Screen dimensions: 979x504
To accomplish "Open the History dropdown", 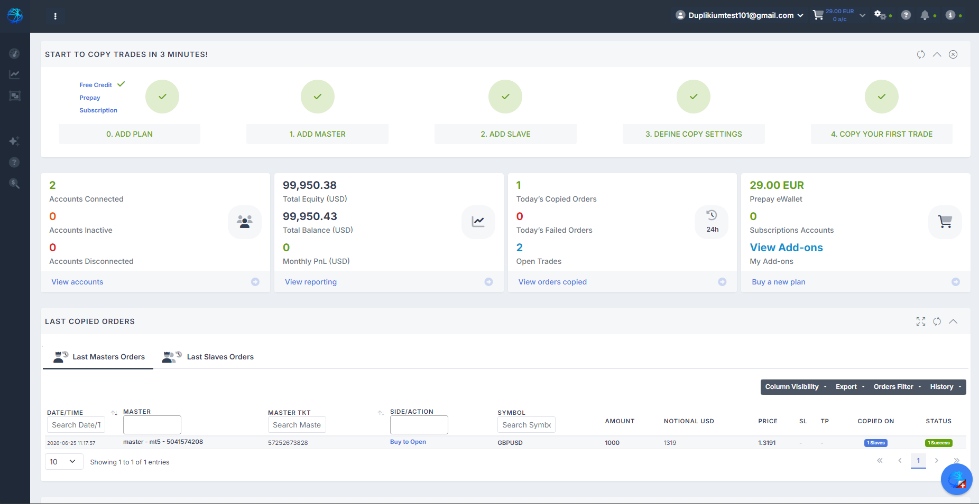I will point(946,387).
